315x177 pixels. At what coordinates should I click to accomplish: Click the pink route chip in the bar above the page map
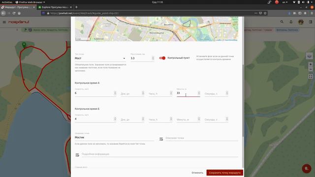coord(258,30)
